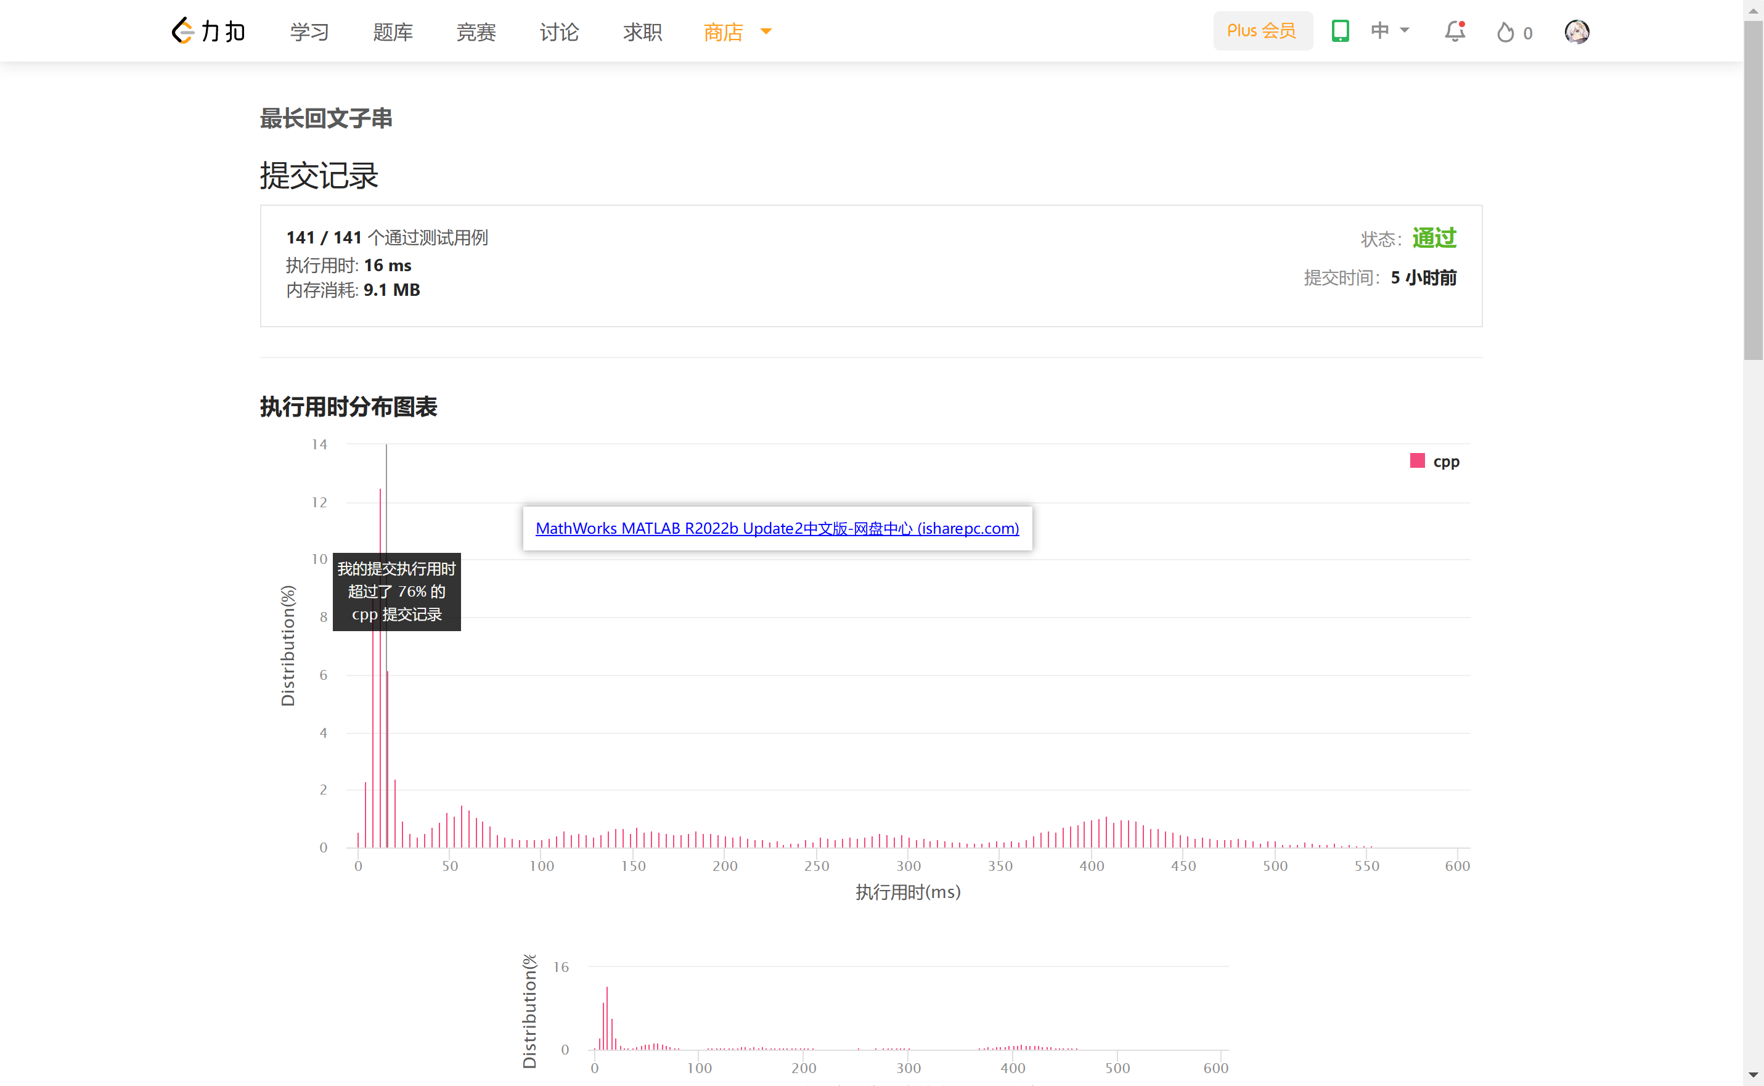Open the 讨论 page
Screen dimensions: 1764x1086
click(x=560, y=31)
